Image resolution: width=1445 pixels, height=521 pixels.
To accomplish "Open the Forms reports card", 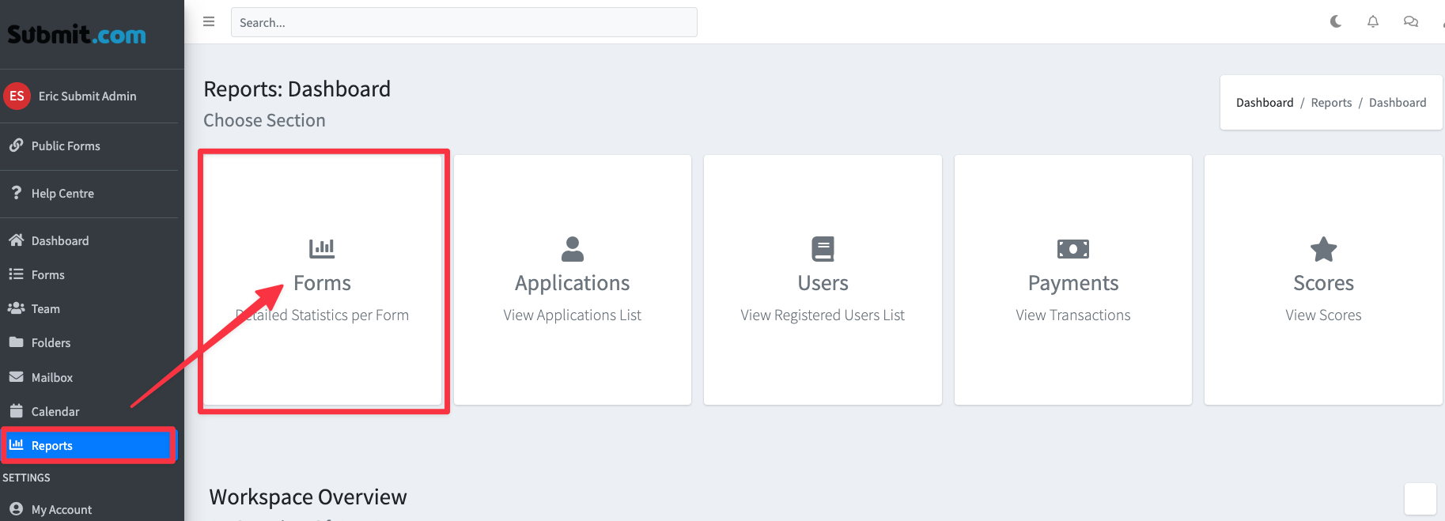I will coord(323,282).
